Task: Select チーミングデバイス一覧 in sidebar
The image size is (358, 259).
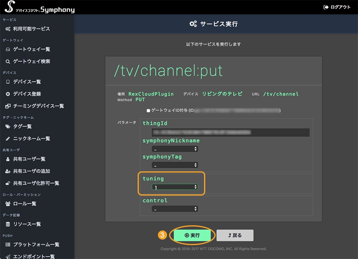Action: pyautogui.click(x=39, y=106)
